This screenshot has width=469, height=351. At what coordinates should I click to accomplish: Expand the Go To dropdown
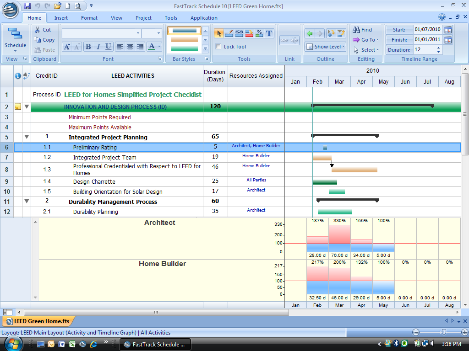coord(366,40)
